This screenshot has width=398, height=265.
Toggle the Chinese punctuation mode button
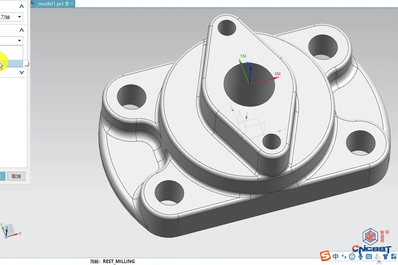[344, 256]
